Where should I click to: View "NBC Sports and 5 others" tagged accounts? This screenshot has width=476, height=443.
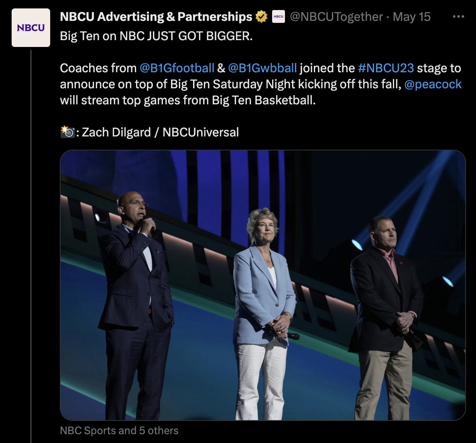pos(119,431)
